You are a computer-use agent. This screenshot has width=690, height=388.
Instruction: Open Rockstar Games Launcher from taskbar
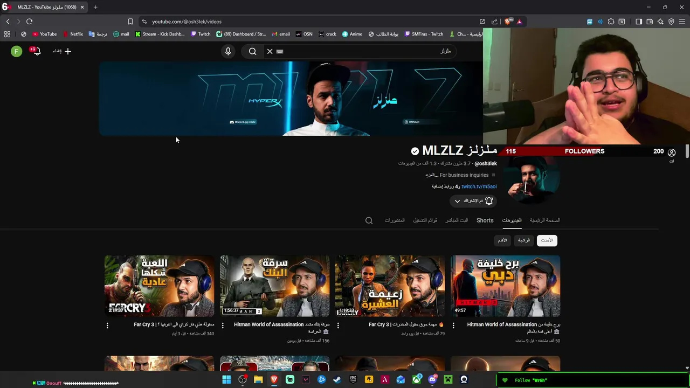pyautogui.click(x=369, y=380)
